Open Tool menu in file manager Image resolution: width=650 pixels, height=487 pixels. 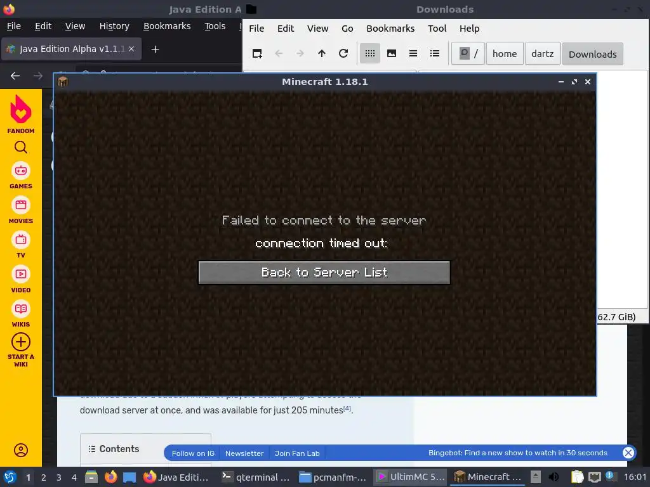coord(437,28)
